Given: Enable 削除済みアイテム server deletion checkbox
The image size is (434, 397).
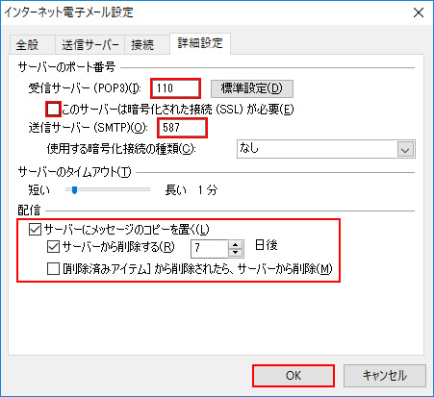Looking at the screenshot, I should (53, 269).
